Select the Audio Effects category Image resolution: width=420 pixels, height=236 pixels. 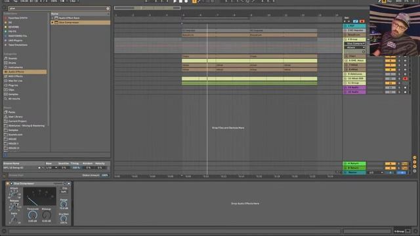25,71
